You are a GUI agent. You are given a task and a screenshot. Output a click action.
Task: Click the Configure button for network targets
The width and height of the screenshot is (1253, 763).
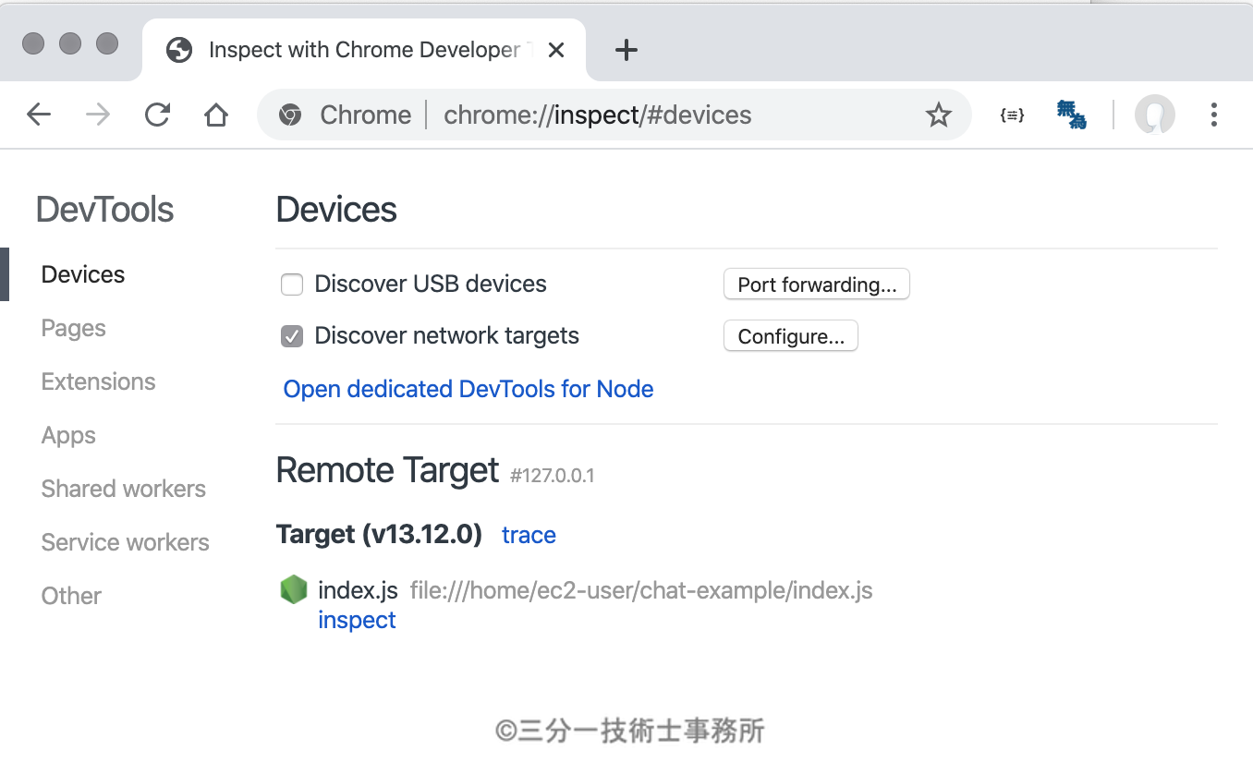(791, 336)
